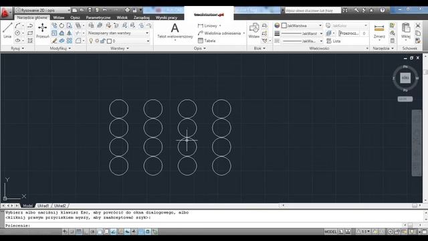428x241 pixels.
Task: Switch to the Wstaw ribbon tab
Action: point(59,17)
